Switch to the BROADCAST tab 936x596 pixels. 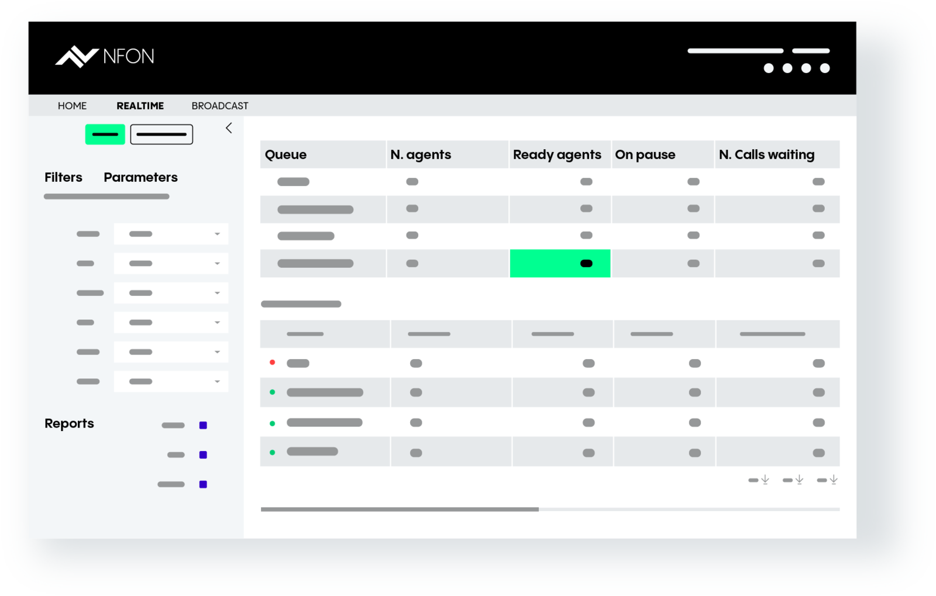pos(219,105)
